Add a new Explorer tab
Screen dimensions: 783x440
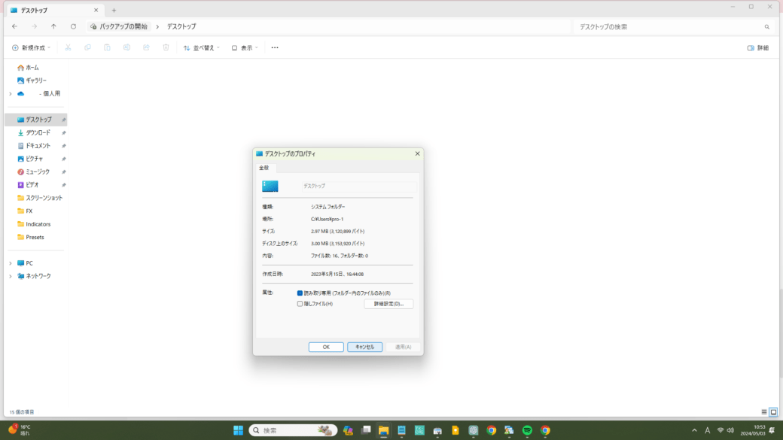pyautogui.click(x=114, y=10)
